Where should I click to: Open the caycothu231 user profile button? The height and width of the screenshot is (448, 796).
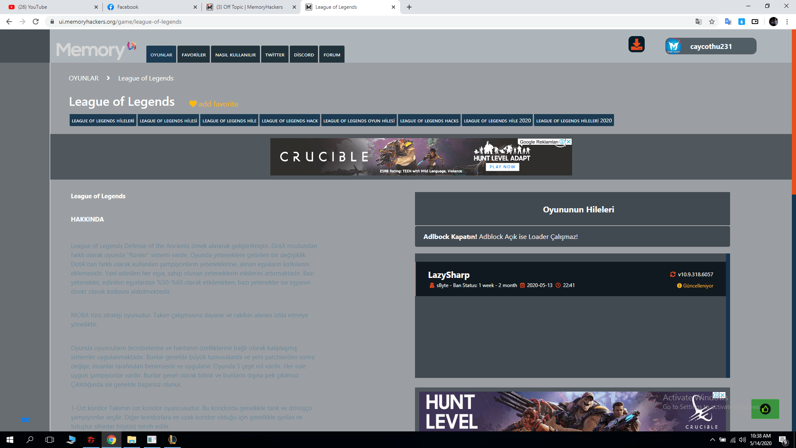(711, 46)
